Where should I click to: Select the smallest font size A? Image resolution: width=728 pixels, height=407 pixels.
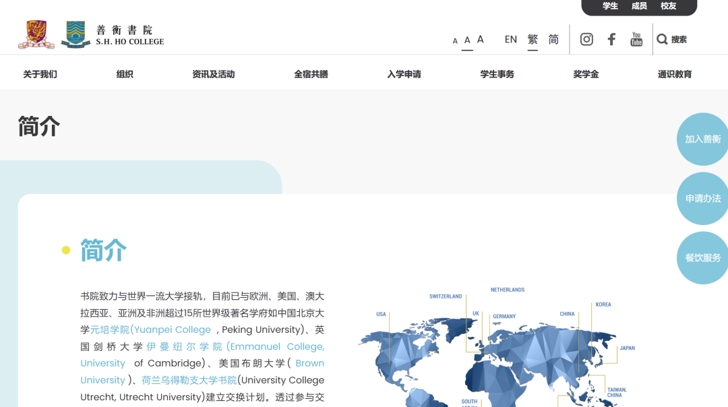[455, 41]
